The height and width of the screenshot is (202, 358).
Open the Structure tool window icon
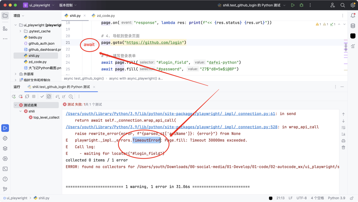pyautogui.click(x=5, y=29)
